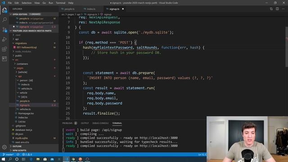
Task: Open the Terminal menu
Action: point(61,3)
